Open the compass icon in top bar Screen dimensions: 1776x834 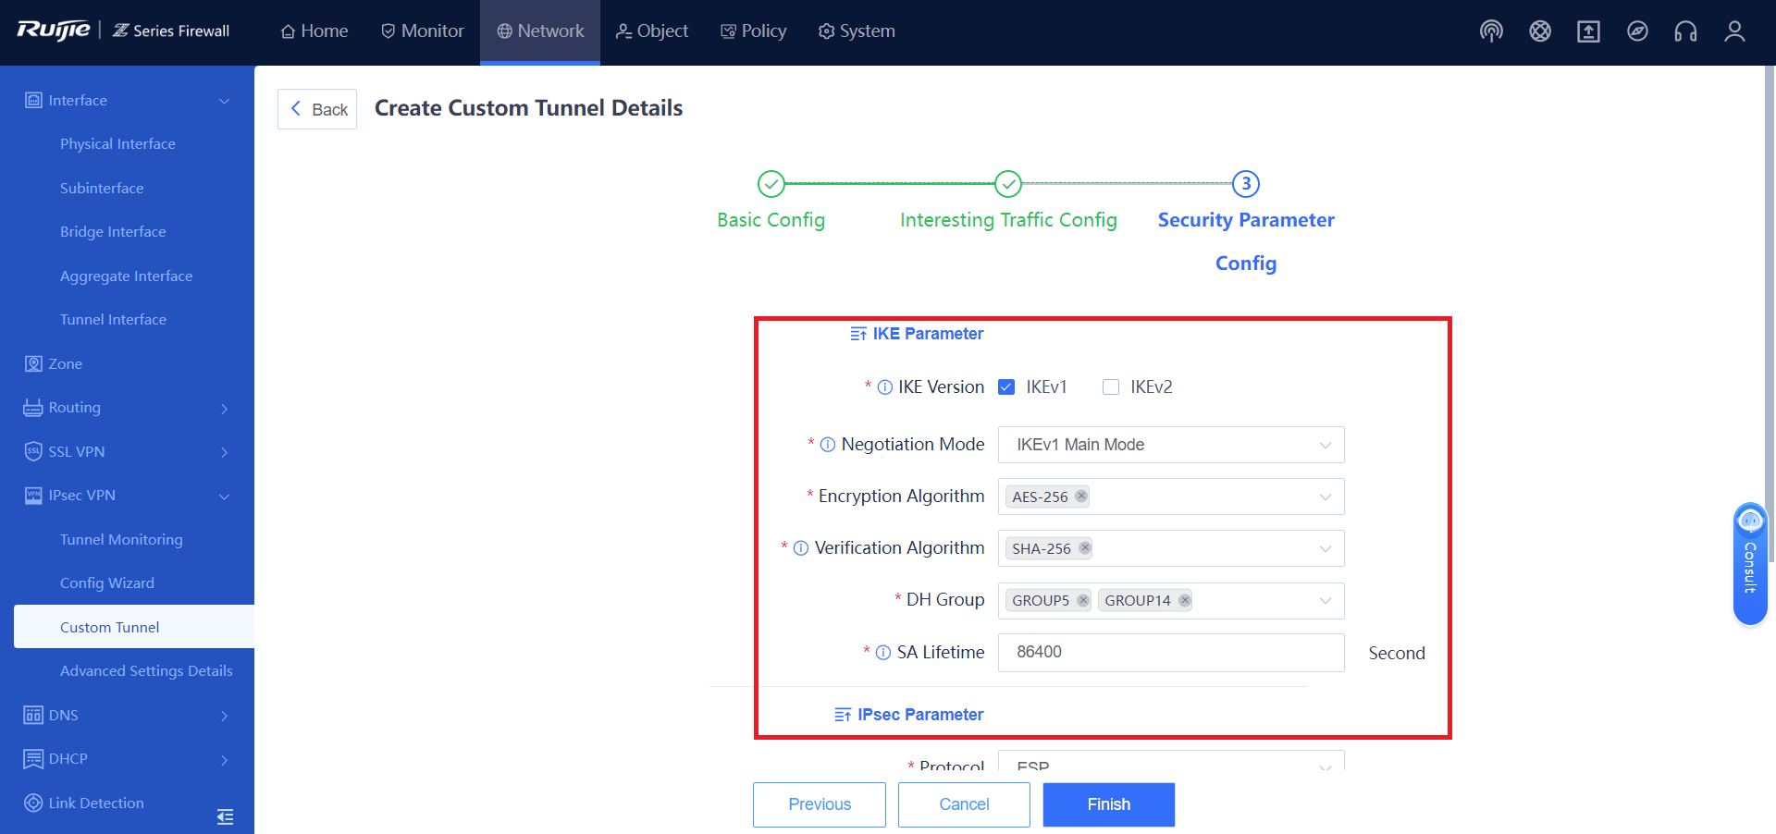(1637, 31)
